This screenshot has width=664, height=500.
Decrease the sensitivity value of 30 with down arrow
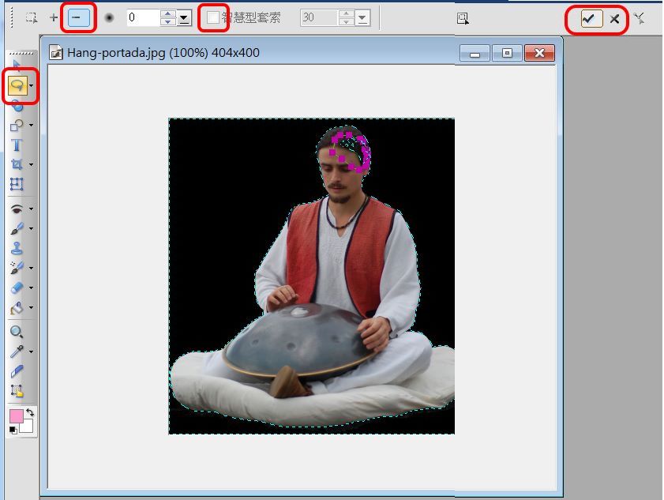(x=347, y=21)
